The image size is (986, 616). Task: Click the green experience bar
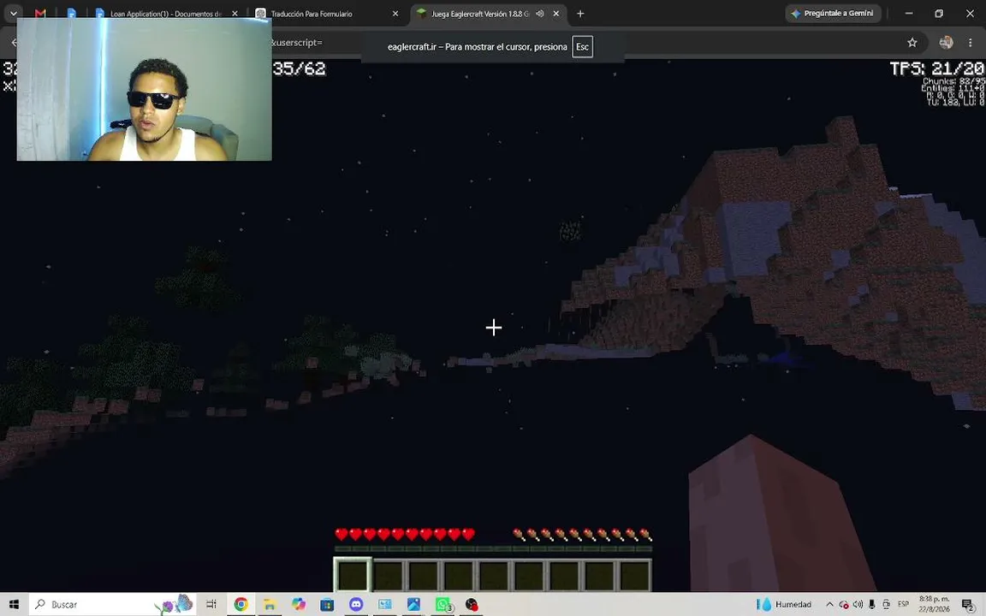click(x=493, y=548)
